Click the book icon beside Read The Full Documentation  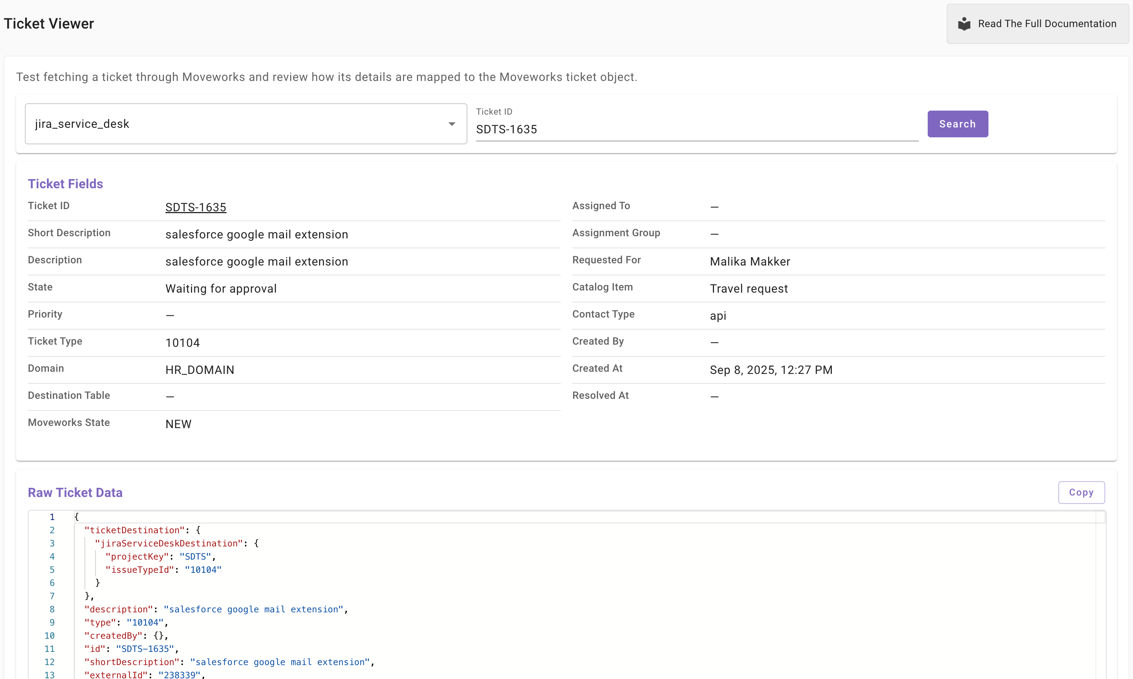click(964, 24)
